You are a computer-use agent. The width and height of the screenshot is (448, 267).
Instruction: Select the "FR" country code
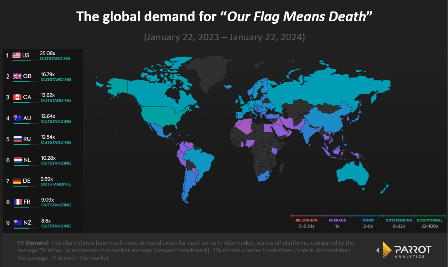27,202
